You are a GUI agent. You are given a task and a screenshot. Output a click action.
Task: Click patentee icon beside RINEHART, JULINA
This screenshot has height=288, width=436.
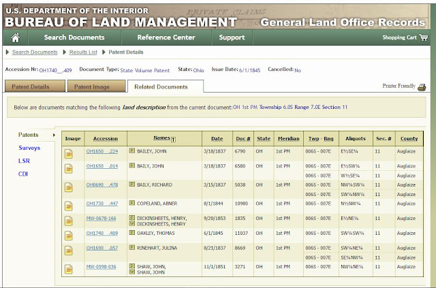tap(131, 247)
